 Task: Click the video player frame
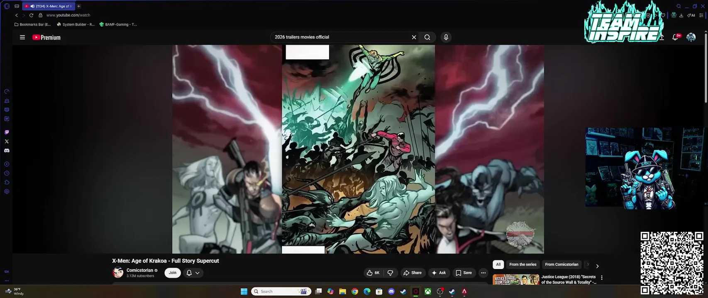[358, 149]
